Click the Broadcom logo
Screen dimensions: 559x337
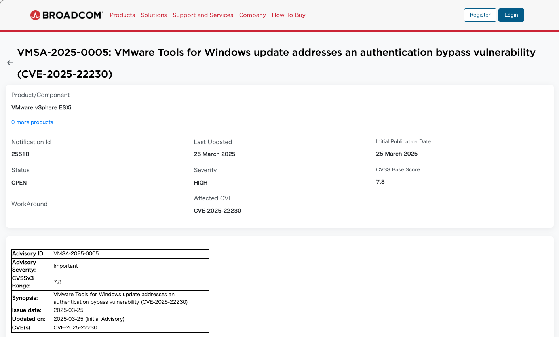[67, 15]
